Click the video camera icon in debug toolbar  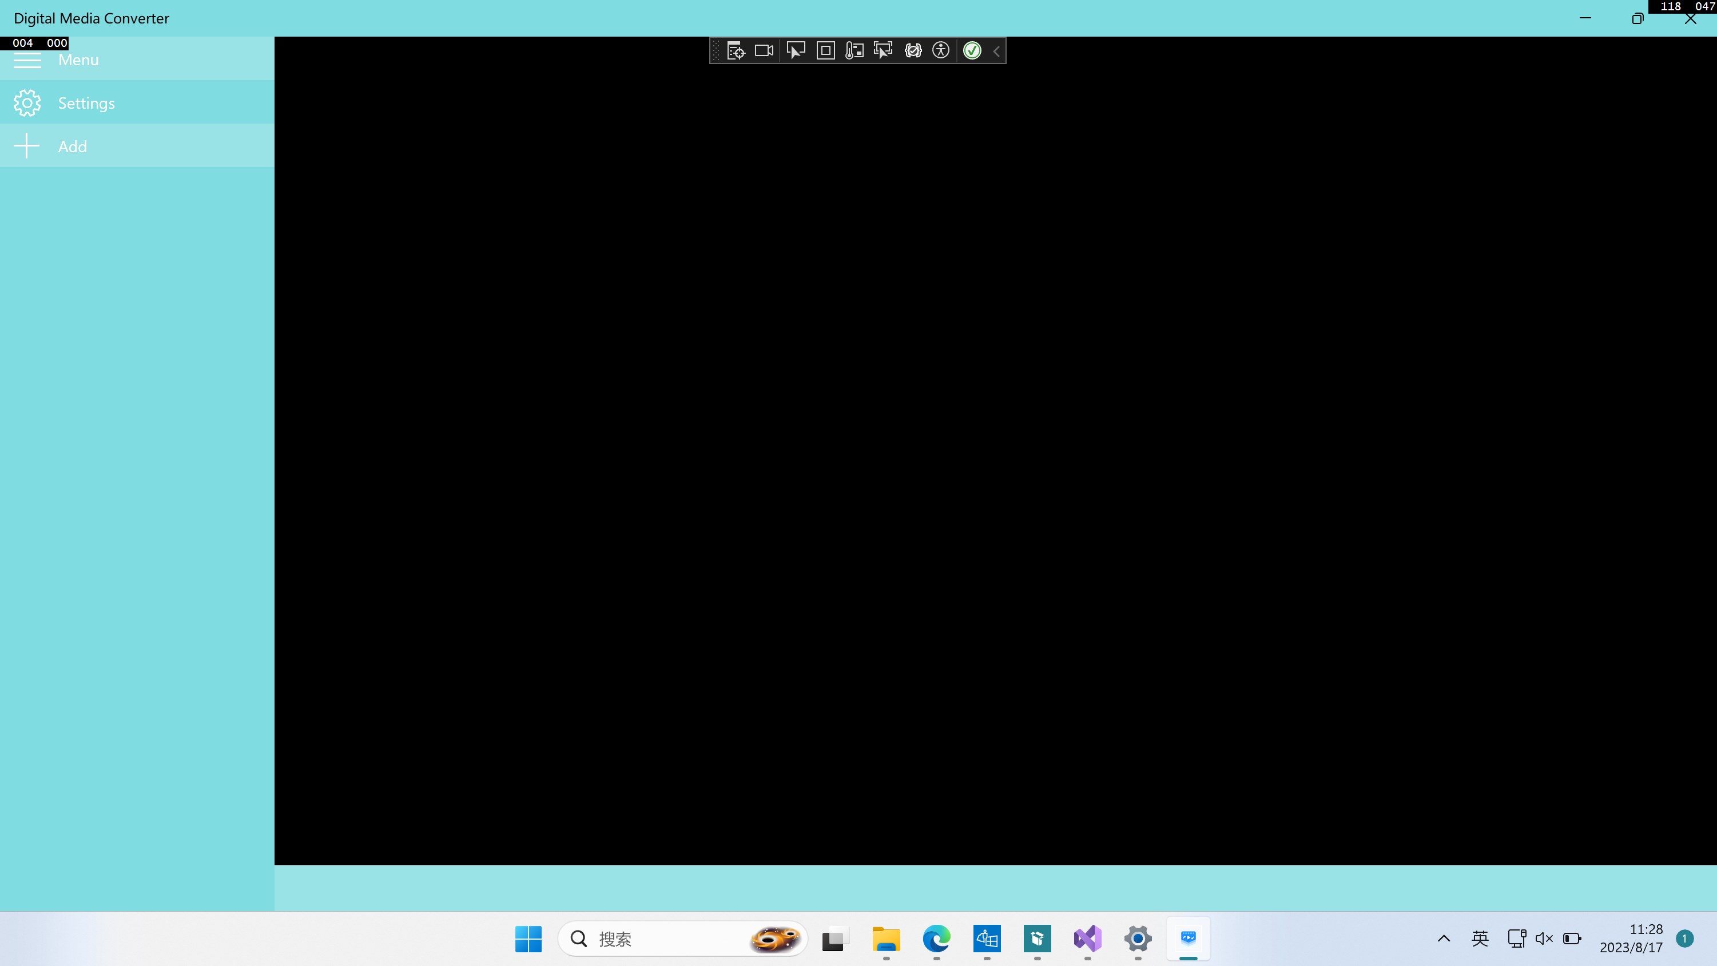click(764, 51)
